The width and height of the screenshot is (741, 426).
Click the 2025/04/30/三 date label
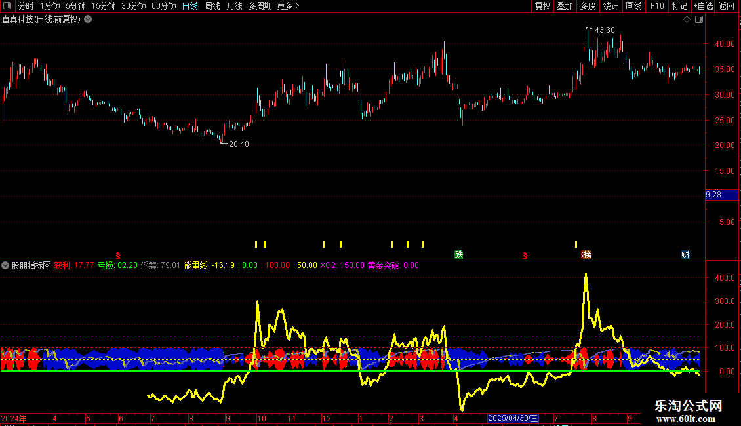tap(513, 418)
